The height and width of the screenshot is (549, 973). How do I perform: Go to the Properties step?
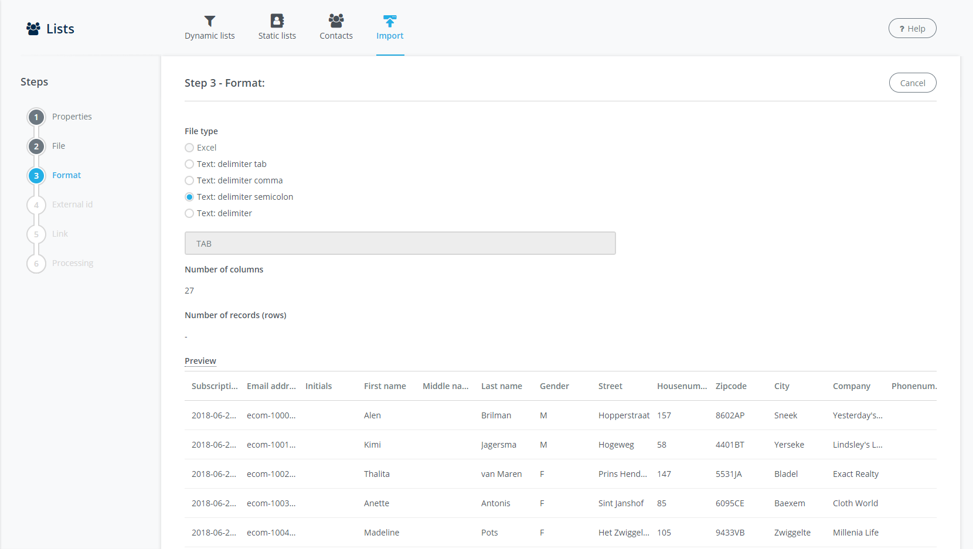click(x=72, y=117)
